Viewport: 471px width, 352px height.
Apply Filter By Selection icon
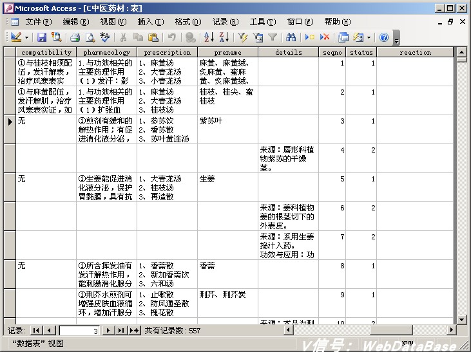(242, 37)
